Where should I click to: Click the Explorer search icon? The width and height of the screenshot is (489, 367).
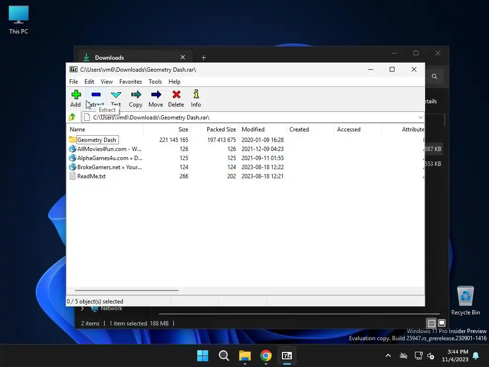pyautogui.click(x=435, y=76)
